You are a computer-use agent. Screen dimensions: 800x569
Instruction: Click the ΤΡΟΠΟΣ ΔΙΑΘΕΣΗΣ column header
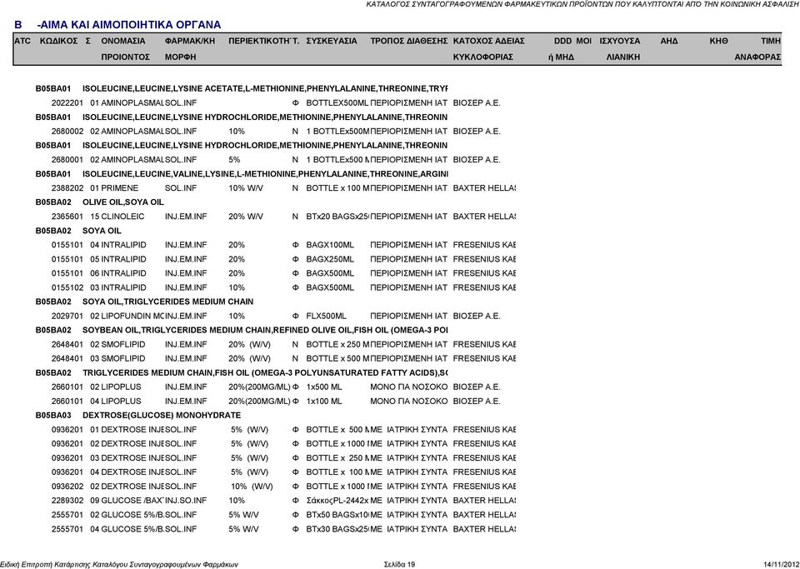408,41
